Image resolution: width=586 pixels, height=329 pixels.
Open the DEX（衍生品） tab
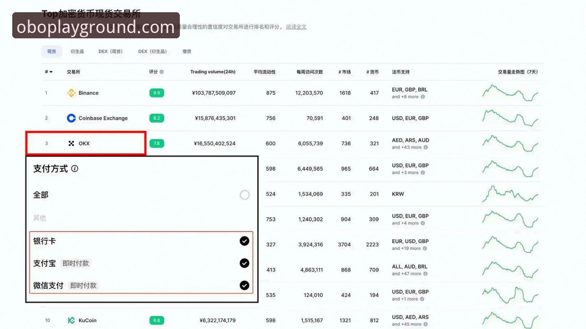[x=153, y=51]
